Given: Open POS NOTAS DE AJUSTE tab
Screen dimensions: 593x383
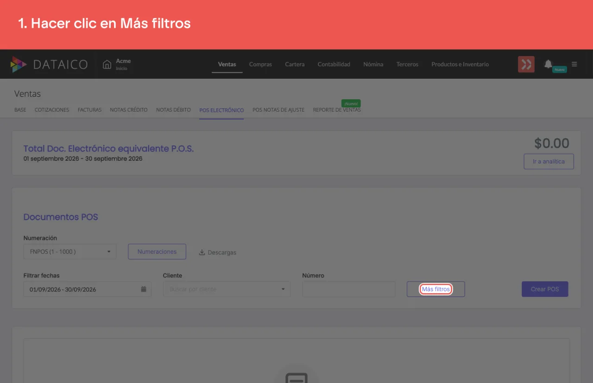Looking at the screenshot, I should click(278, 110).
